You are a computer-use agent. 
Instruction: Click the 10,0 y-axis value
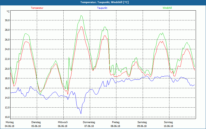click(7, 117)
